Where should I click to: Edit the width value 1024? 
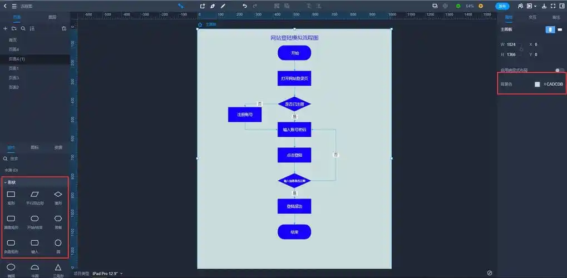click(511, 44)
